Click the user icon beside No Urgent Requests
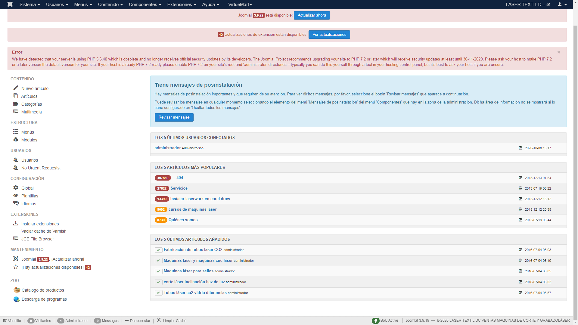Screen dimensions: 578x325 click(x=16, y=167)
